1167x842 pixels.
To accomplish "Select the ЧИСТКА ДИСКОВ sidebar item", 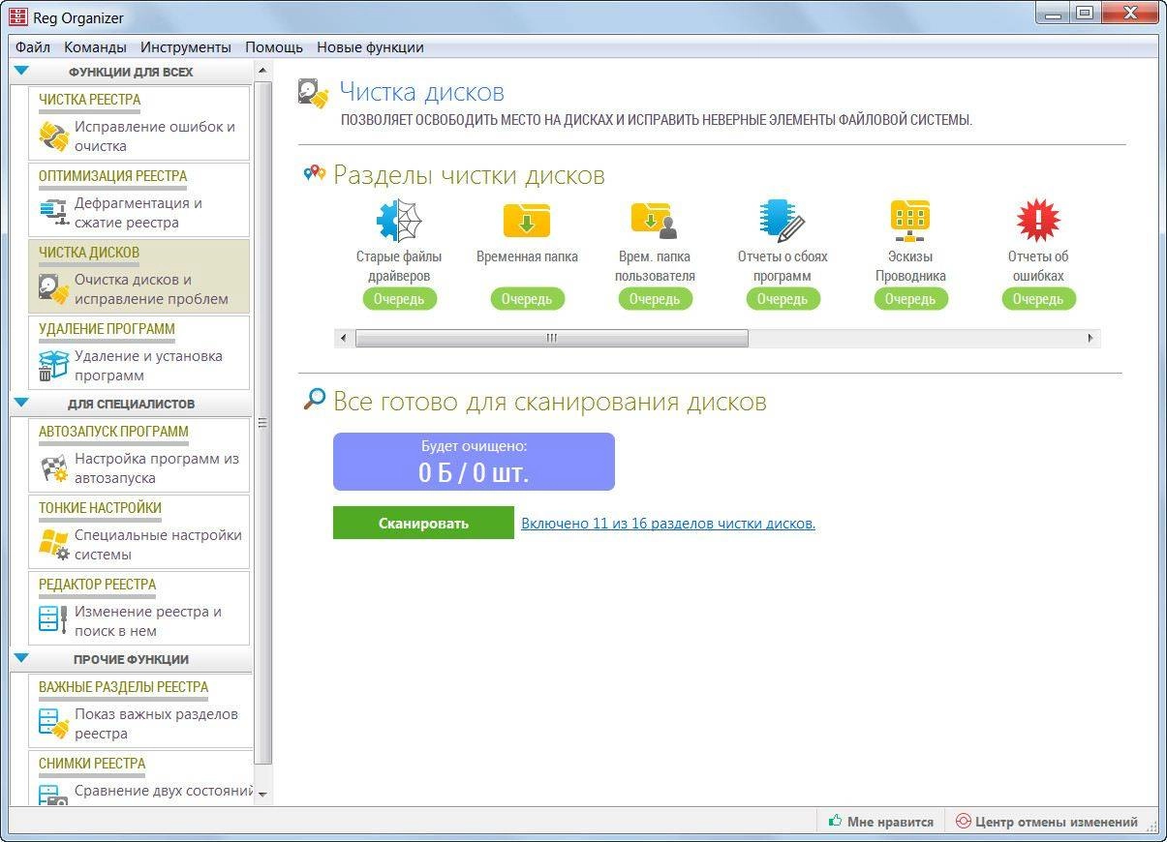I will click(x=138, y=276).
